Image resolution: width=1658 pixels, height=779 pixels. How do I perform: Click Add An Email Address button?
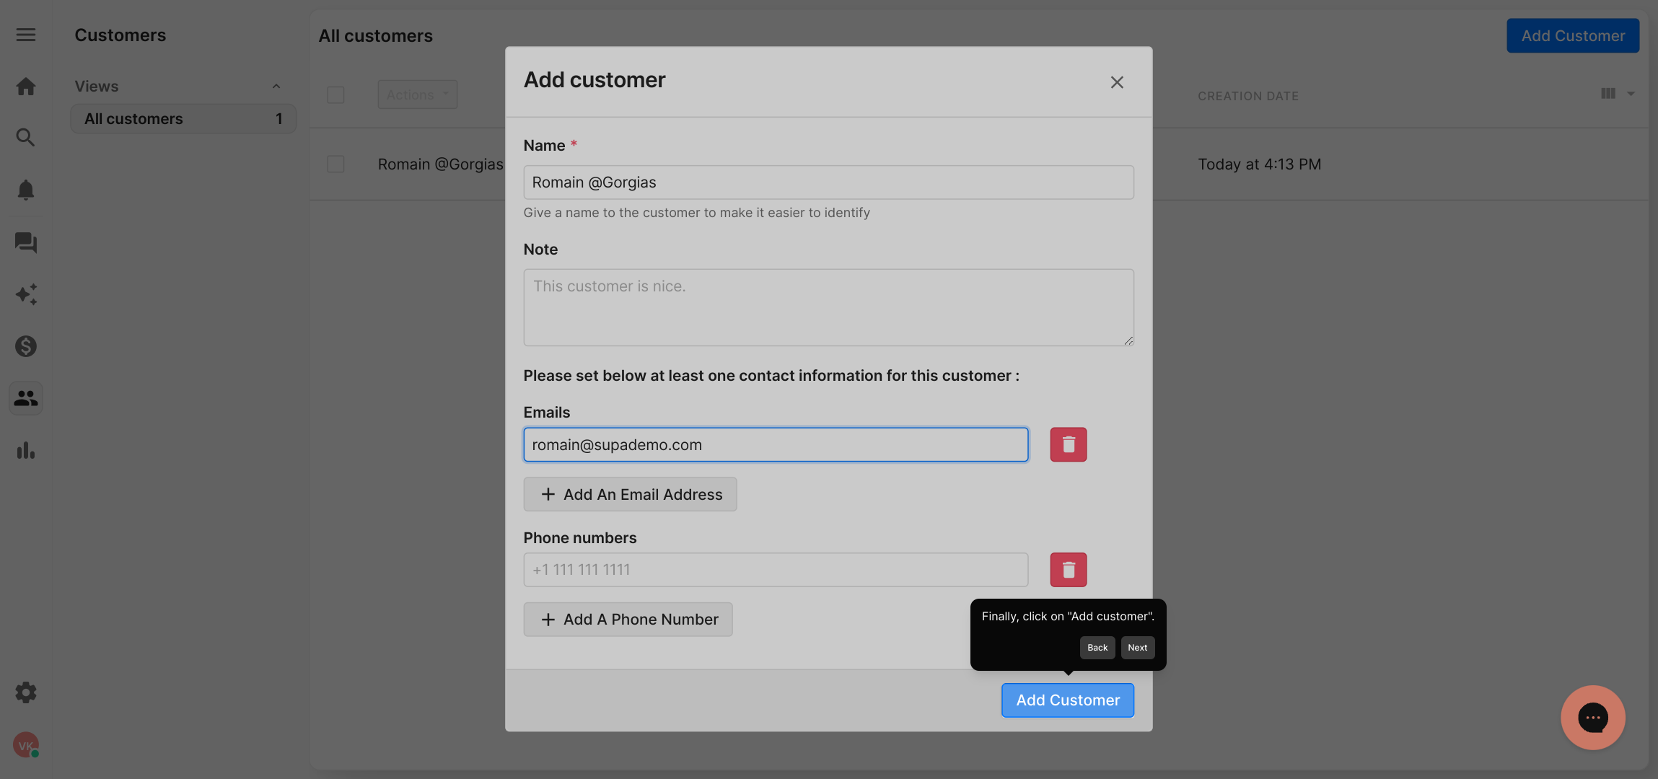[x=630, y=494]
